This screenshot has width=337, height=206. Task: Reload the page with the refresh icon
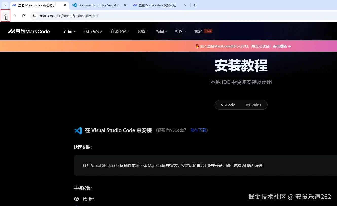(24, 16)
